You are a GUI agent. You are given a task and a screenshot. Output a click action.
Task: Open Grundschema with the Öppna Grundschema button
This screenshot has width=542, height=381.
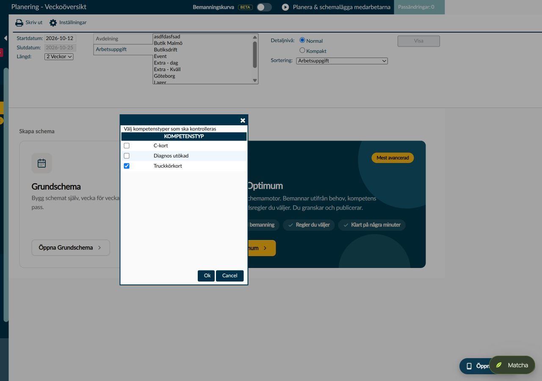tap(71, 248)
